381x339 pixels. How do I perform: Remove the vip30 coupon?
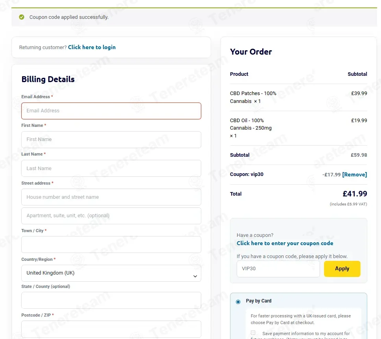(354, 174)
